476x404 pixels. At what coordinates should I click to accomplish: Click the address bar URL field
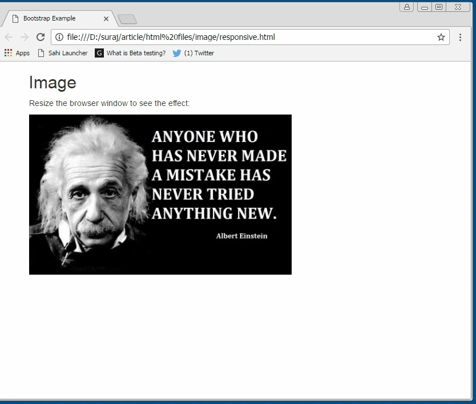[x=250, y=37]
